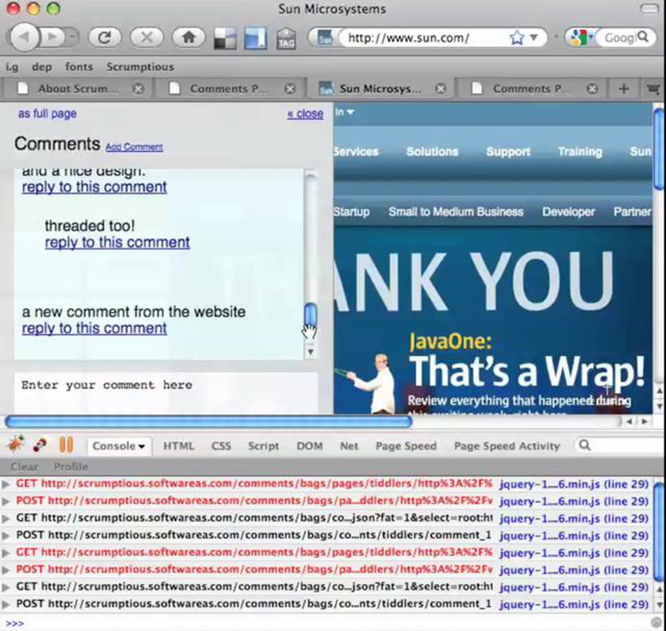Open the 'In' dropdown on the Sun page

click(345, 112)
